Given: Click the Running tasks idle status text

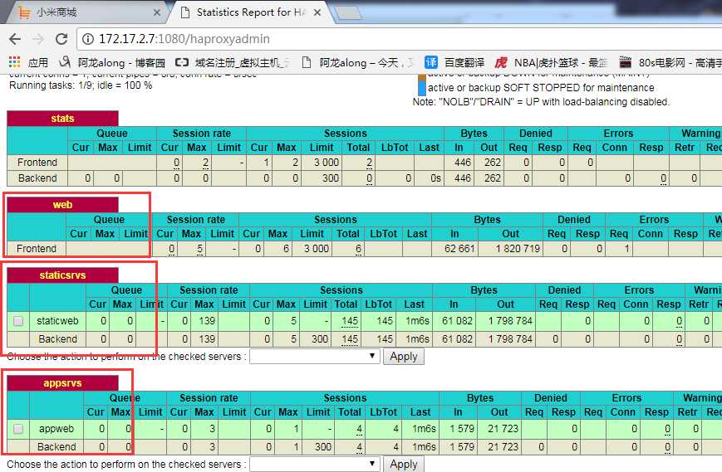Looking at the screenshot, I should tap(81, 85).
